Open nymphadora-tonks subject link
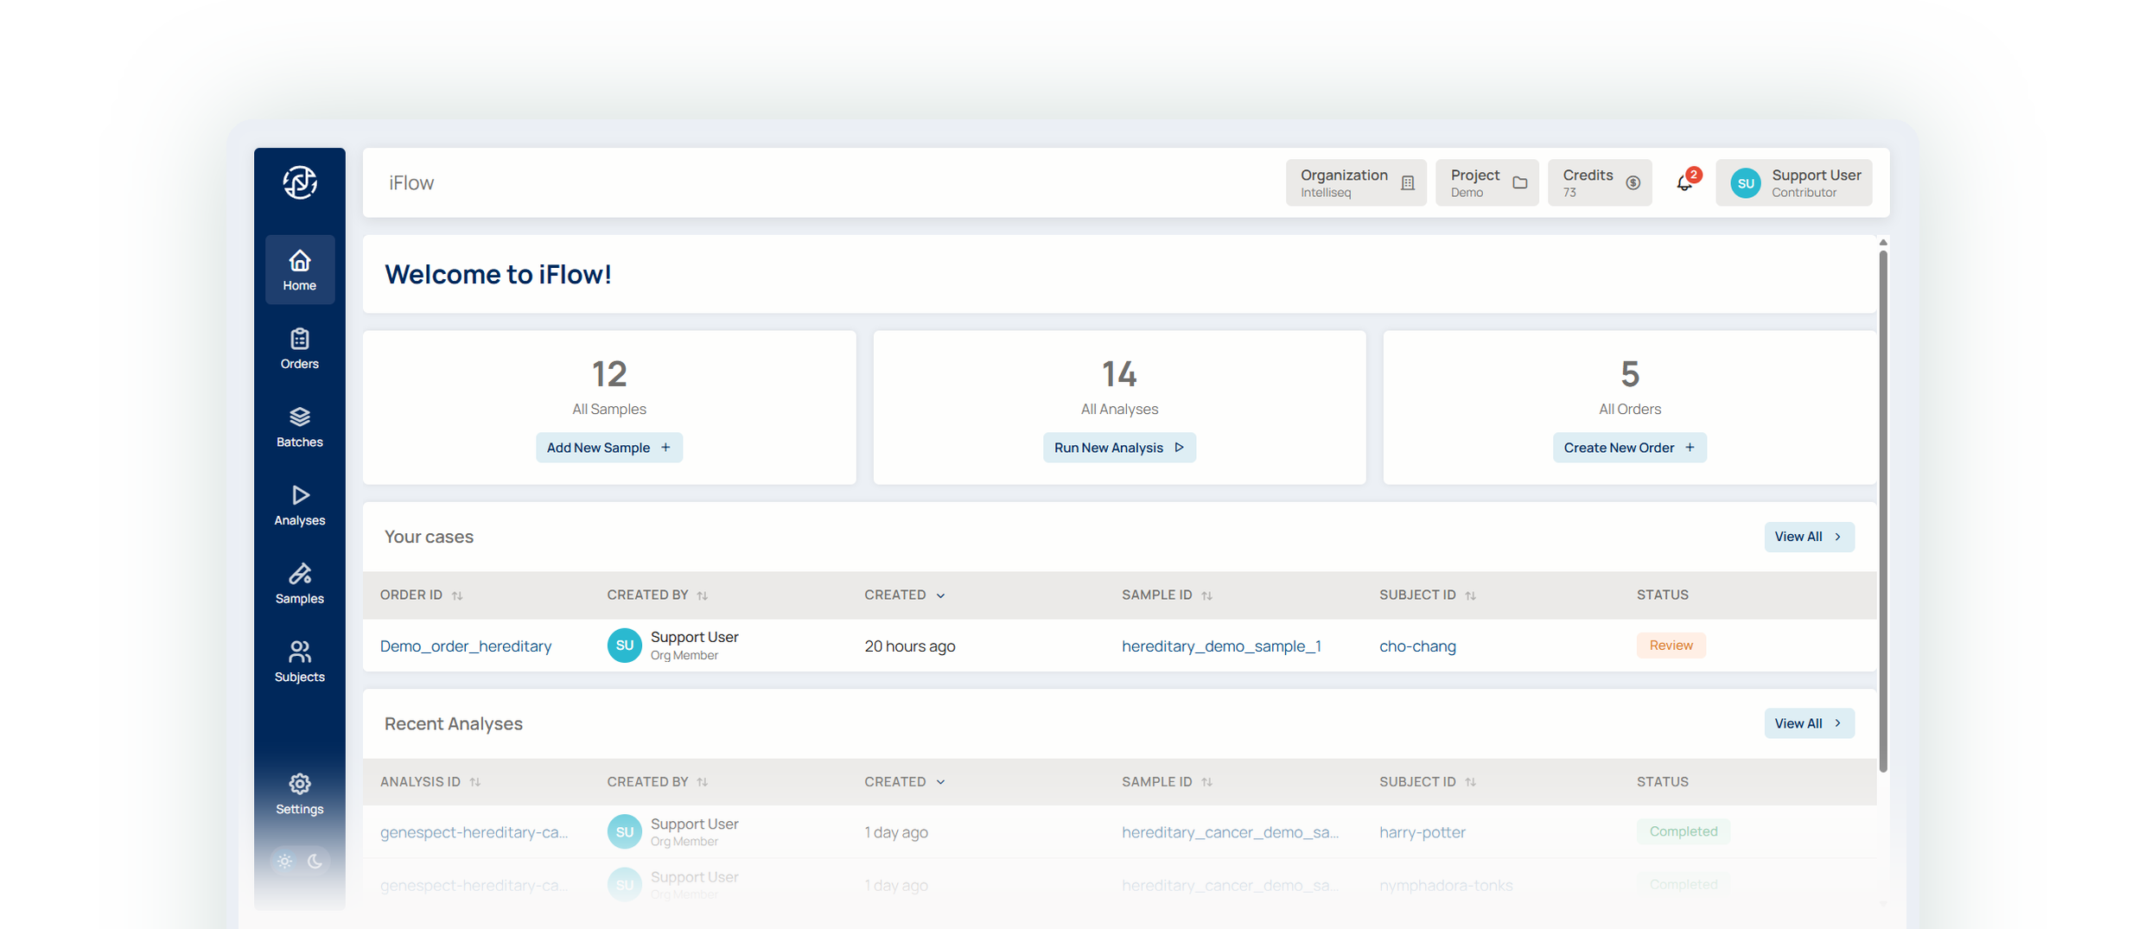The height and width of the screenshot is (929, 2145). pos(1446,885)
